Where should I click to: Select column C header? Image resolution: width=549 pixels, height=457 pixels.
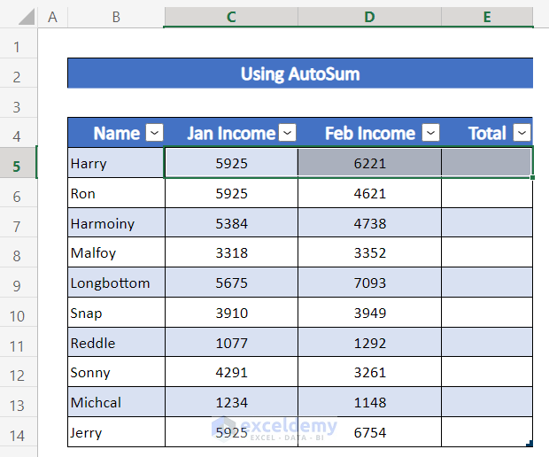point(231,17)
